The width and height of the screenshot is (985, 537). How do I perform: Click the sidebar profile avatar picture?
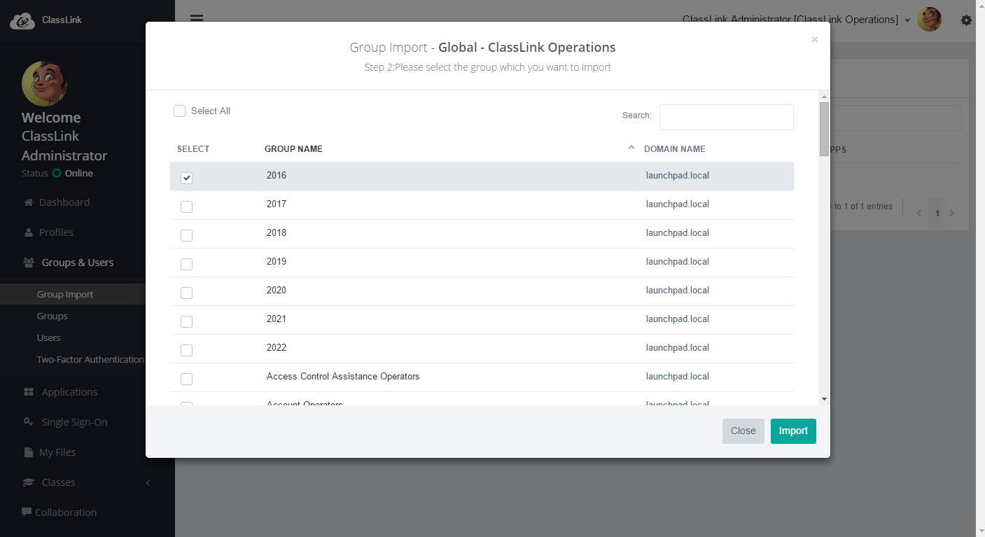pos(44,83)
